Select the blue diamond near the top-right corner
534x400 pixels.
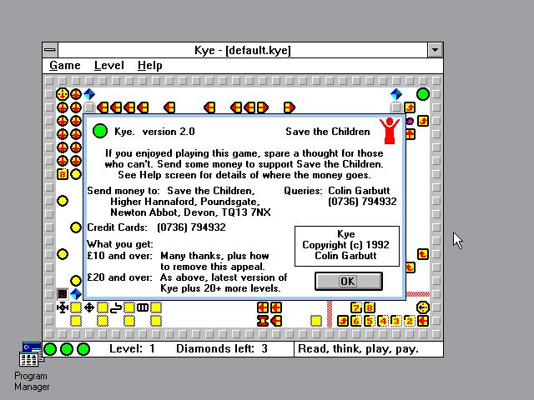[396, 94]
